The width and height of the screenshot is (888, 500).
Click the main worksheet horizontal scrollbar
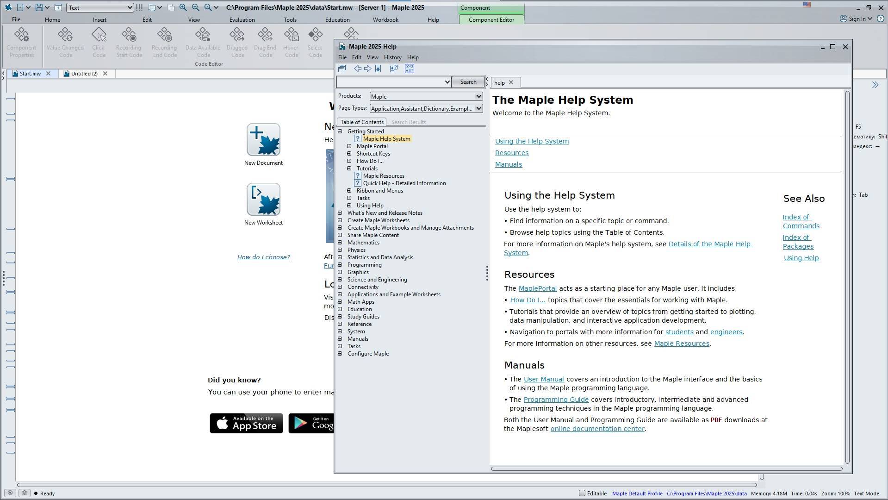pyautogui.click(x=387, y=485)
